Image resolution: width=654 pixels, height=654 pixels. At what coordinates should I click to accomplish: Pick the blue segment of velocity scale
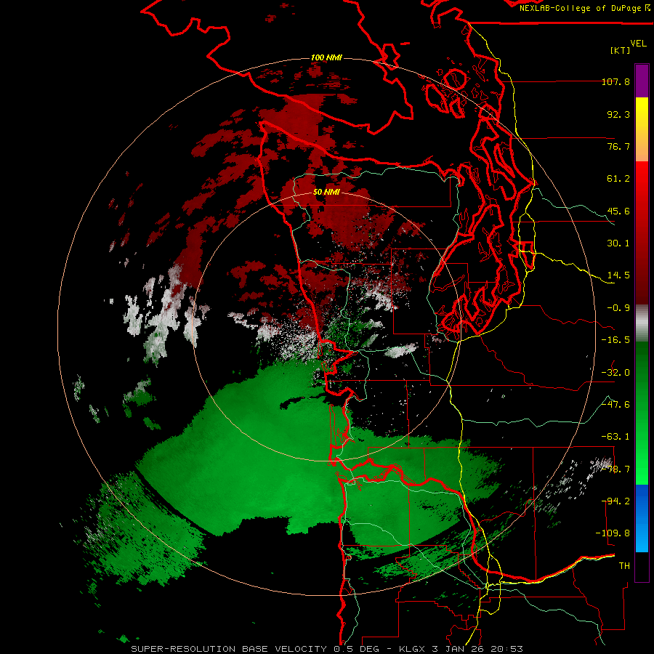click(x=642, y=518)
